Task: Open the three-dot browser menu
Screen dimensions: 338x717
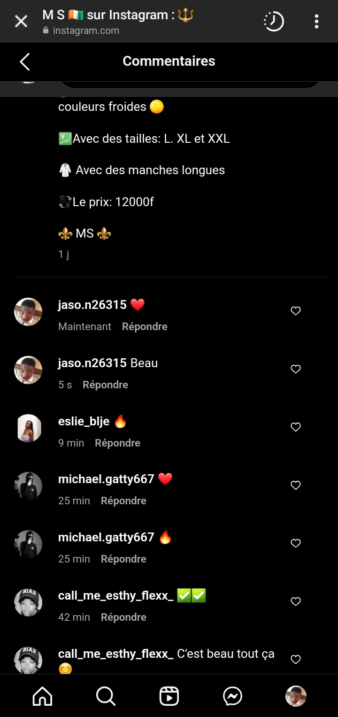Action: (316, 21)
